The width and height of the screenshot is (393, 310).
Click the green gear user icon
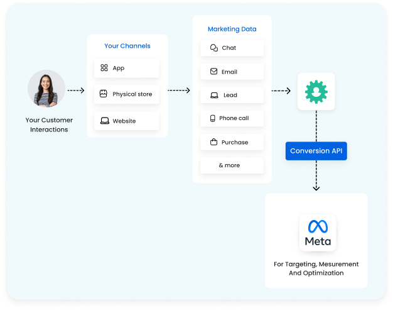point(316,92)
